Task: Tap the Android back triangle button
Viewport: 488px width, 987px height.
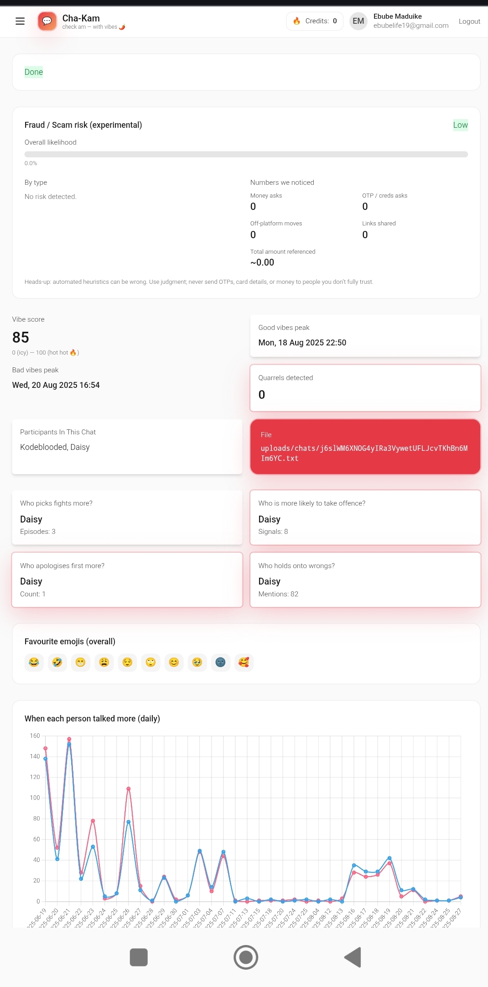Action: [353, 957]
